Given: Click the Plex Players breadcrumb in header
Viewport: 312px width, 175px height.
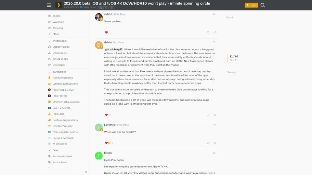Looking at the screenshot, I should click(x=71, y=7).
